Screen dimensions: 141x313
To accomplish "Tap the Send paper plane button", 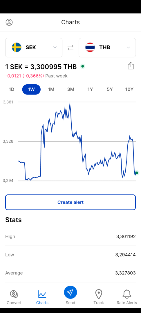I will tap(70, 292).
